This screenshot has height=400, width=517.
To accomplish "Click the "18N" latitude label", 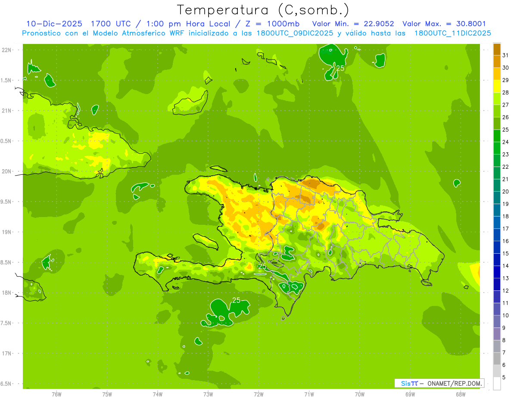I will [x=7, y=293].
